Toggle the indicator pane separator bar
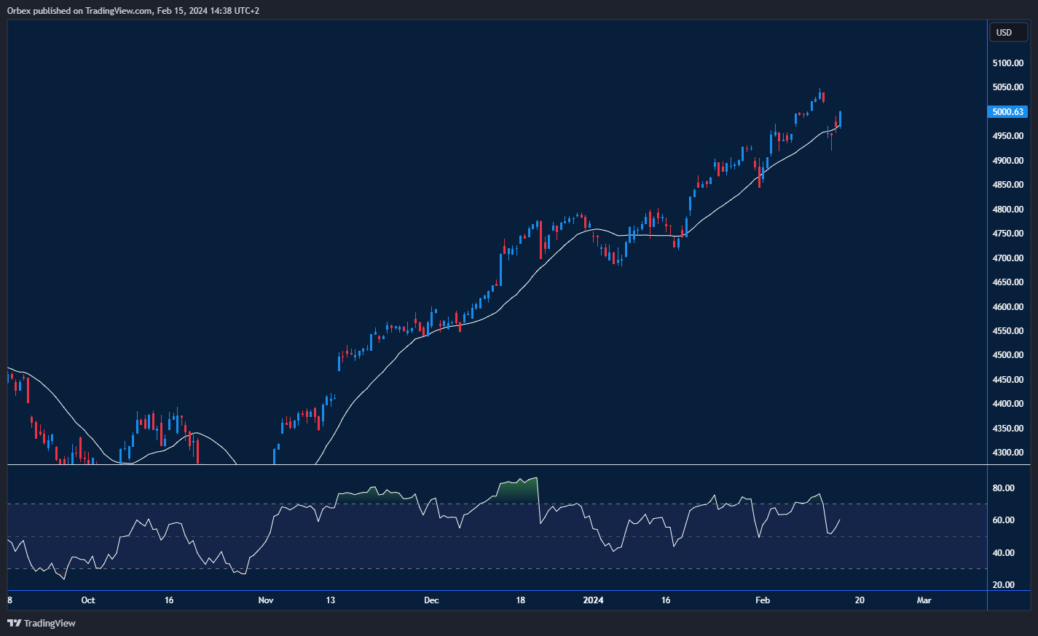1038x636 pixels. 495,464
